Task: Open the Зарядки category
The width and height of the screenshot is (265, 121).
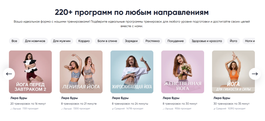Action: coord(131,41)
